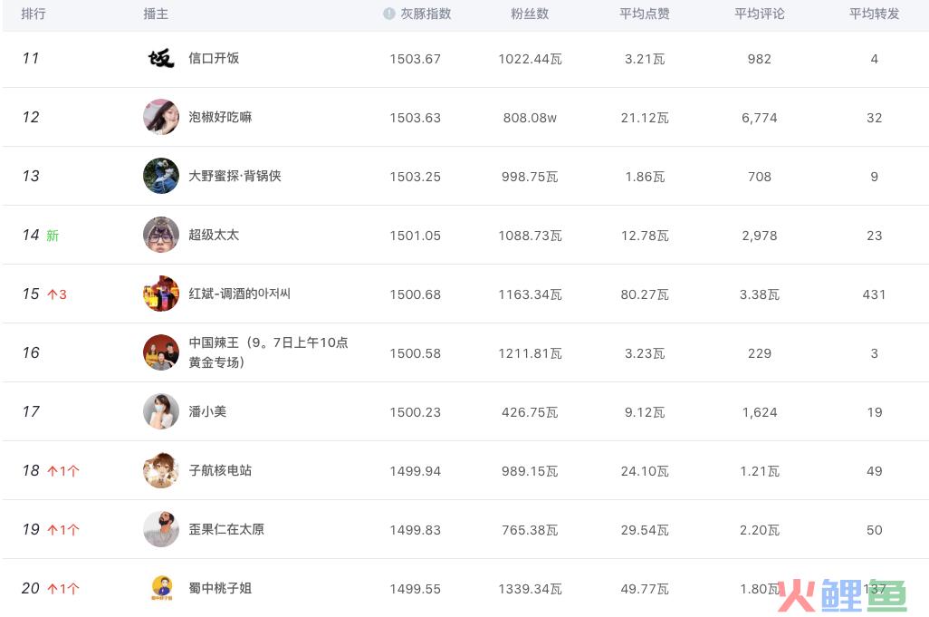Select 潘小美 profile avatar
Image resolution: width=929 pixels, height=617 pixels.
(161, 411)
